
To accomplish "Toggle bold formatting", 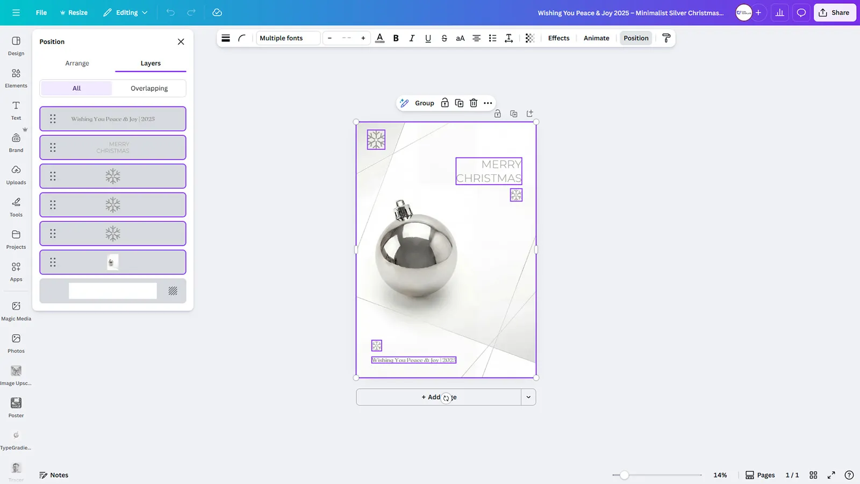I will 396,38.
